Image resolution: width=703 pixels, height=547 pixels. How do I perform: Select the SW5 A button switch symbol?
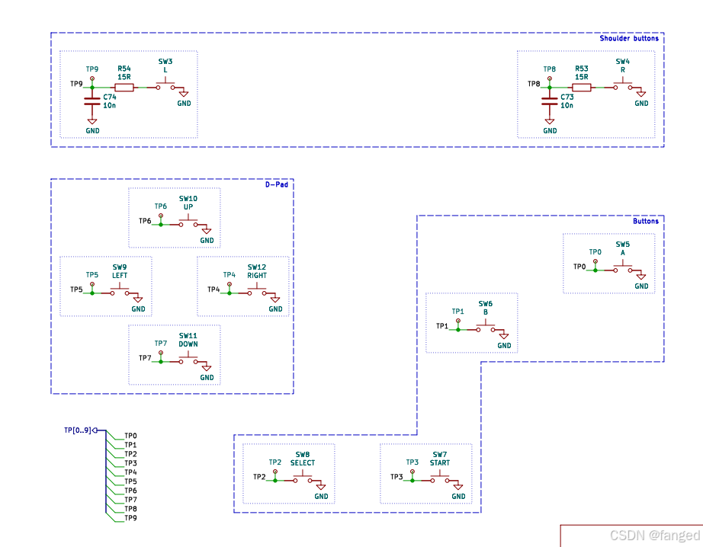(622, 267)
